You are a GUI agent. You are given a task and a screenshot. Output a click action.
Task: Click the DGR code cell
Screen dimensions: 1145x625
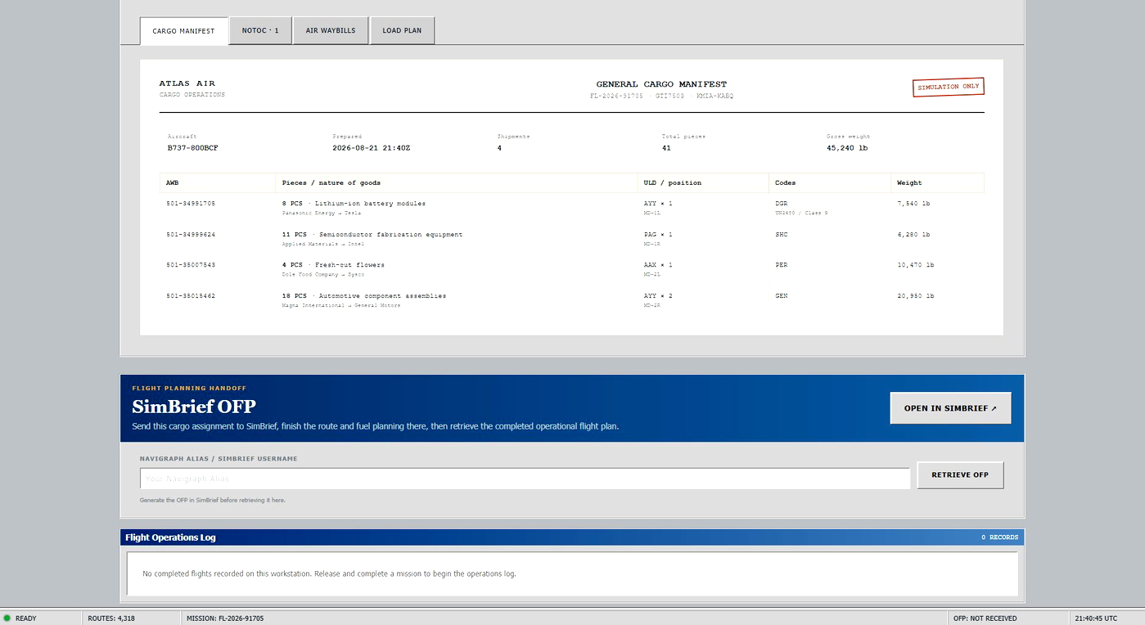tap(781, 204)
